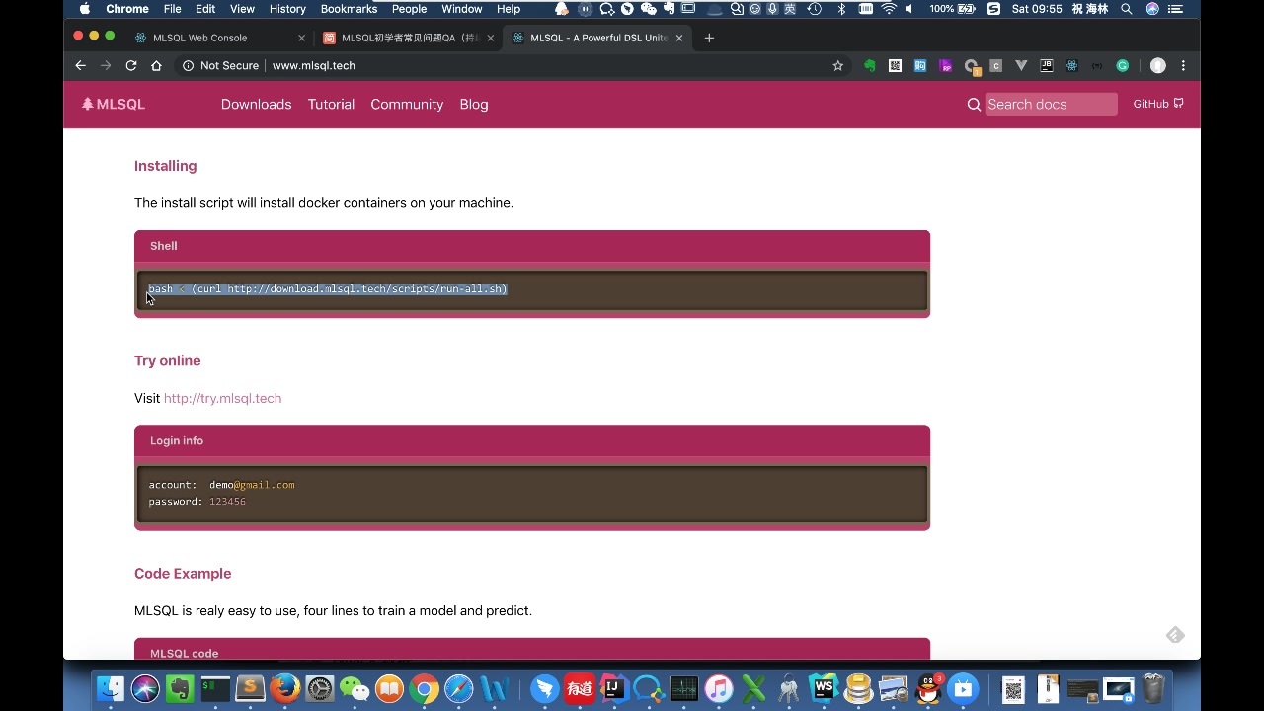
Task: Show site info for Not Secure
Action: [x=220, y=66]
